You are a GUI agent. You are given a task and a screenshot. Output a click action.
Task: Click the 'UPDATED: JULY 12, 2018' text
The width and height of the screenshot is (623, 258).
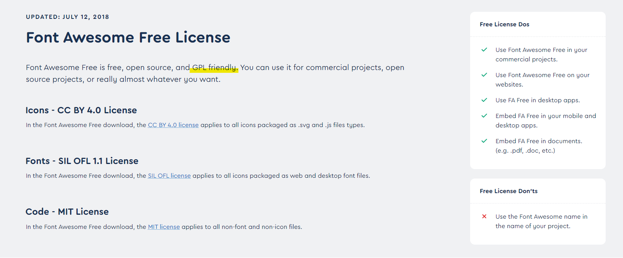pos(67,17)
